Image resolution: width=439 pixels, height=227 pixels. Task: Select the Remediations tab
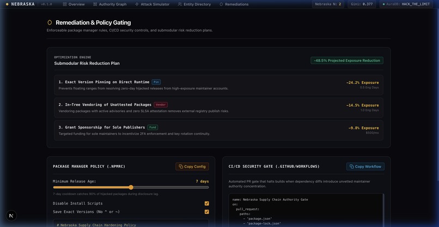234,4
